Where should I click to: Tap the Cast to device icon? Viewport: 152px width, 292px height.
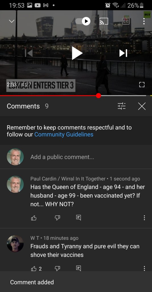[104, 21]
